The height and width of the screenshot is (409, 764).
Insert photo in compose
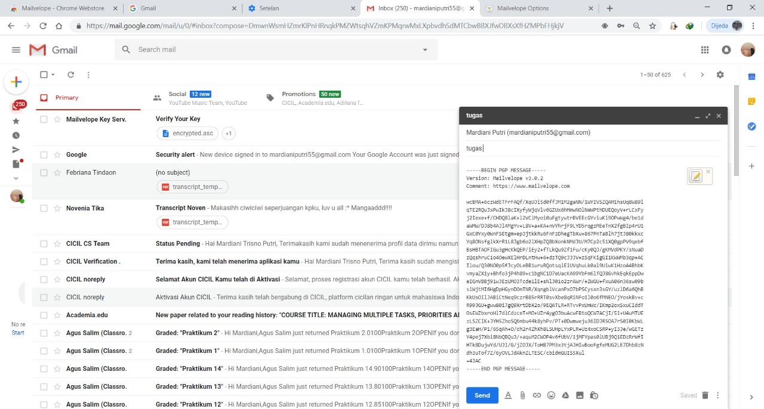[x=580, y=395]
